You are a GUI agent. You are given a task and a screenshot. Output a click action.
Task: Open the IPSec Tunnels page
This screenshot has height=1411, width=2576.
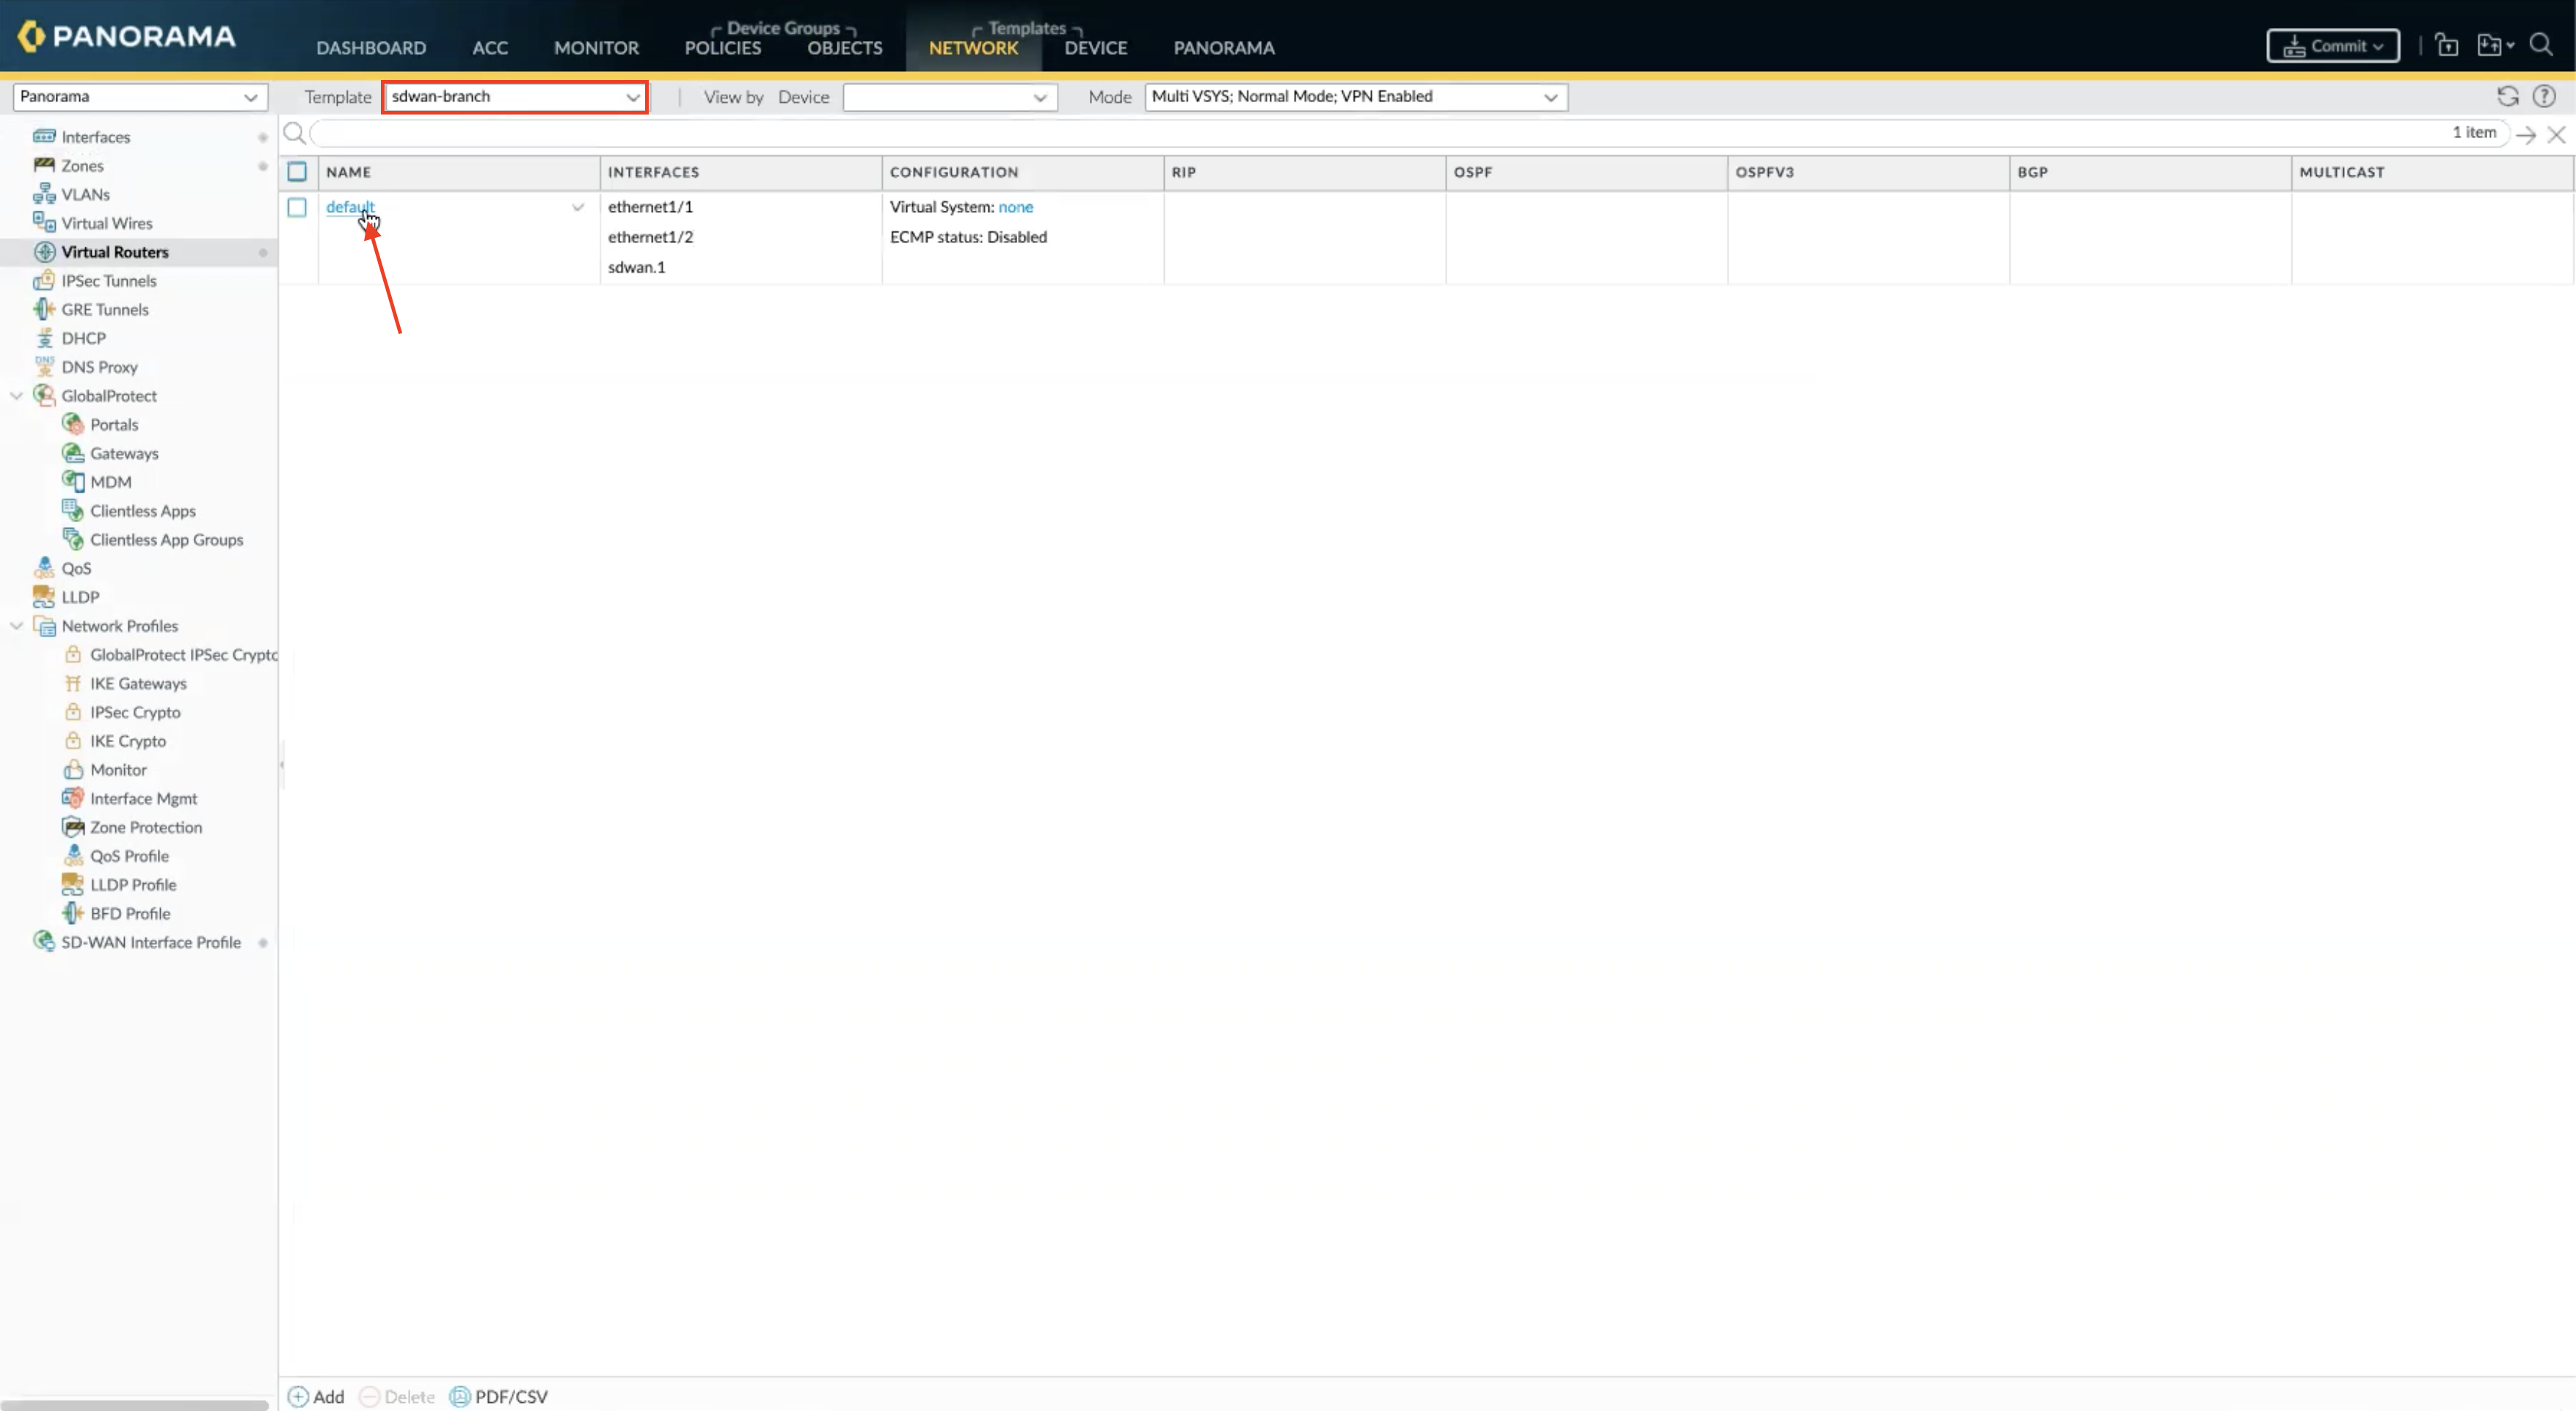pyautogui.click(x=107, y=281)
